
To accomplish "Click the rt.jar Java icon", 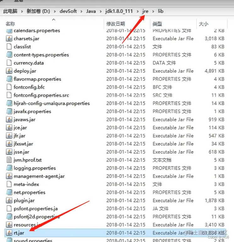I will 9,233.
